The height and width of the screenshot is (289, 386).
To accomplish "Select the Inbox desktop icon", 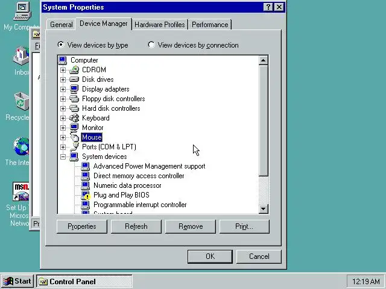I will pyautogui.click(x=22, y=56).
